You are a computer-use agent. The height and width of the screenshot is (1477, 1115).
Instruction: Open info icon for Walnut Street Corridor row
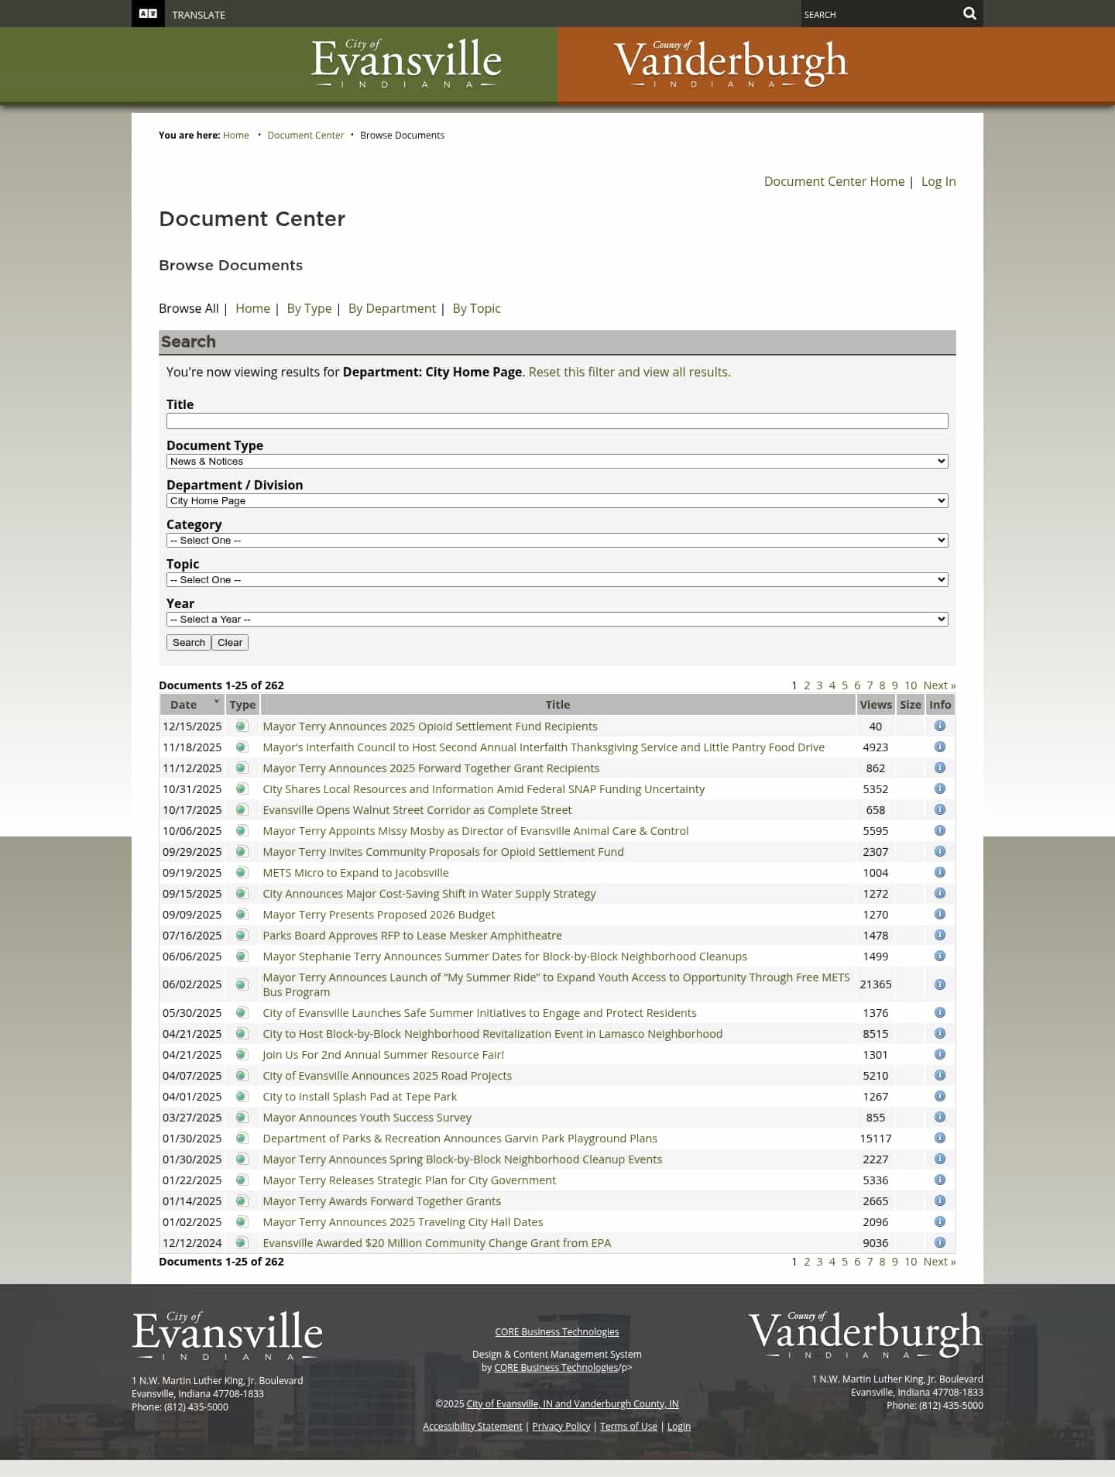(x=940, y=810)
